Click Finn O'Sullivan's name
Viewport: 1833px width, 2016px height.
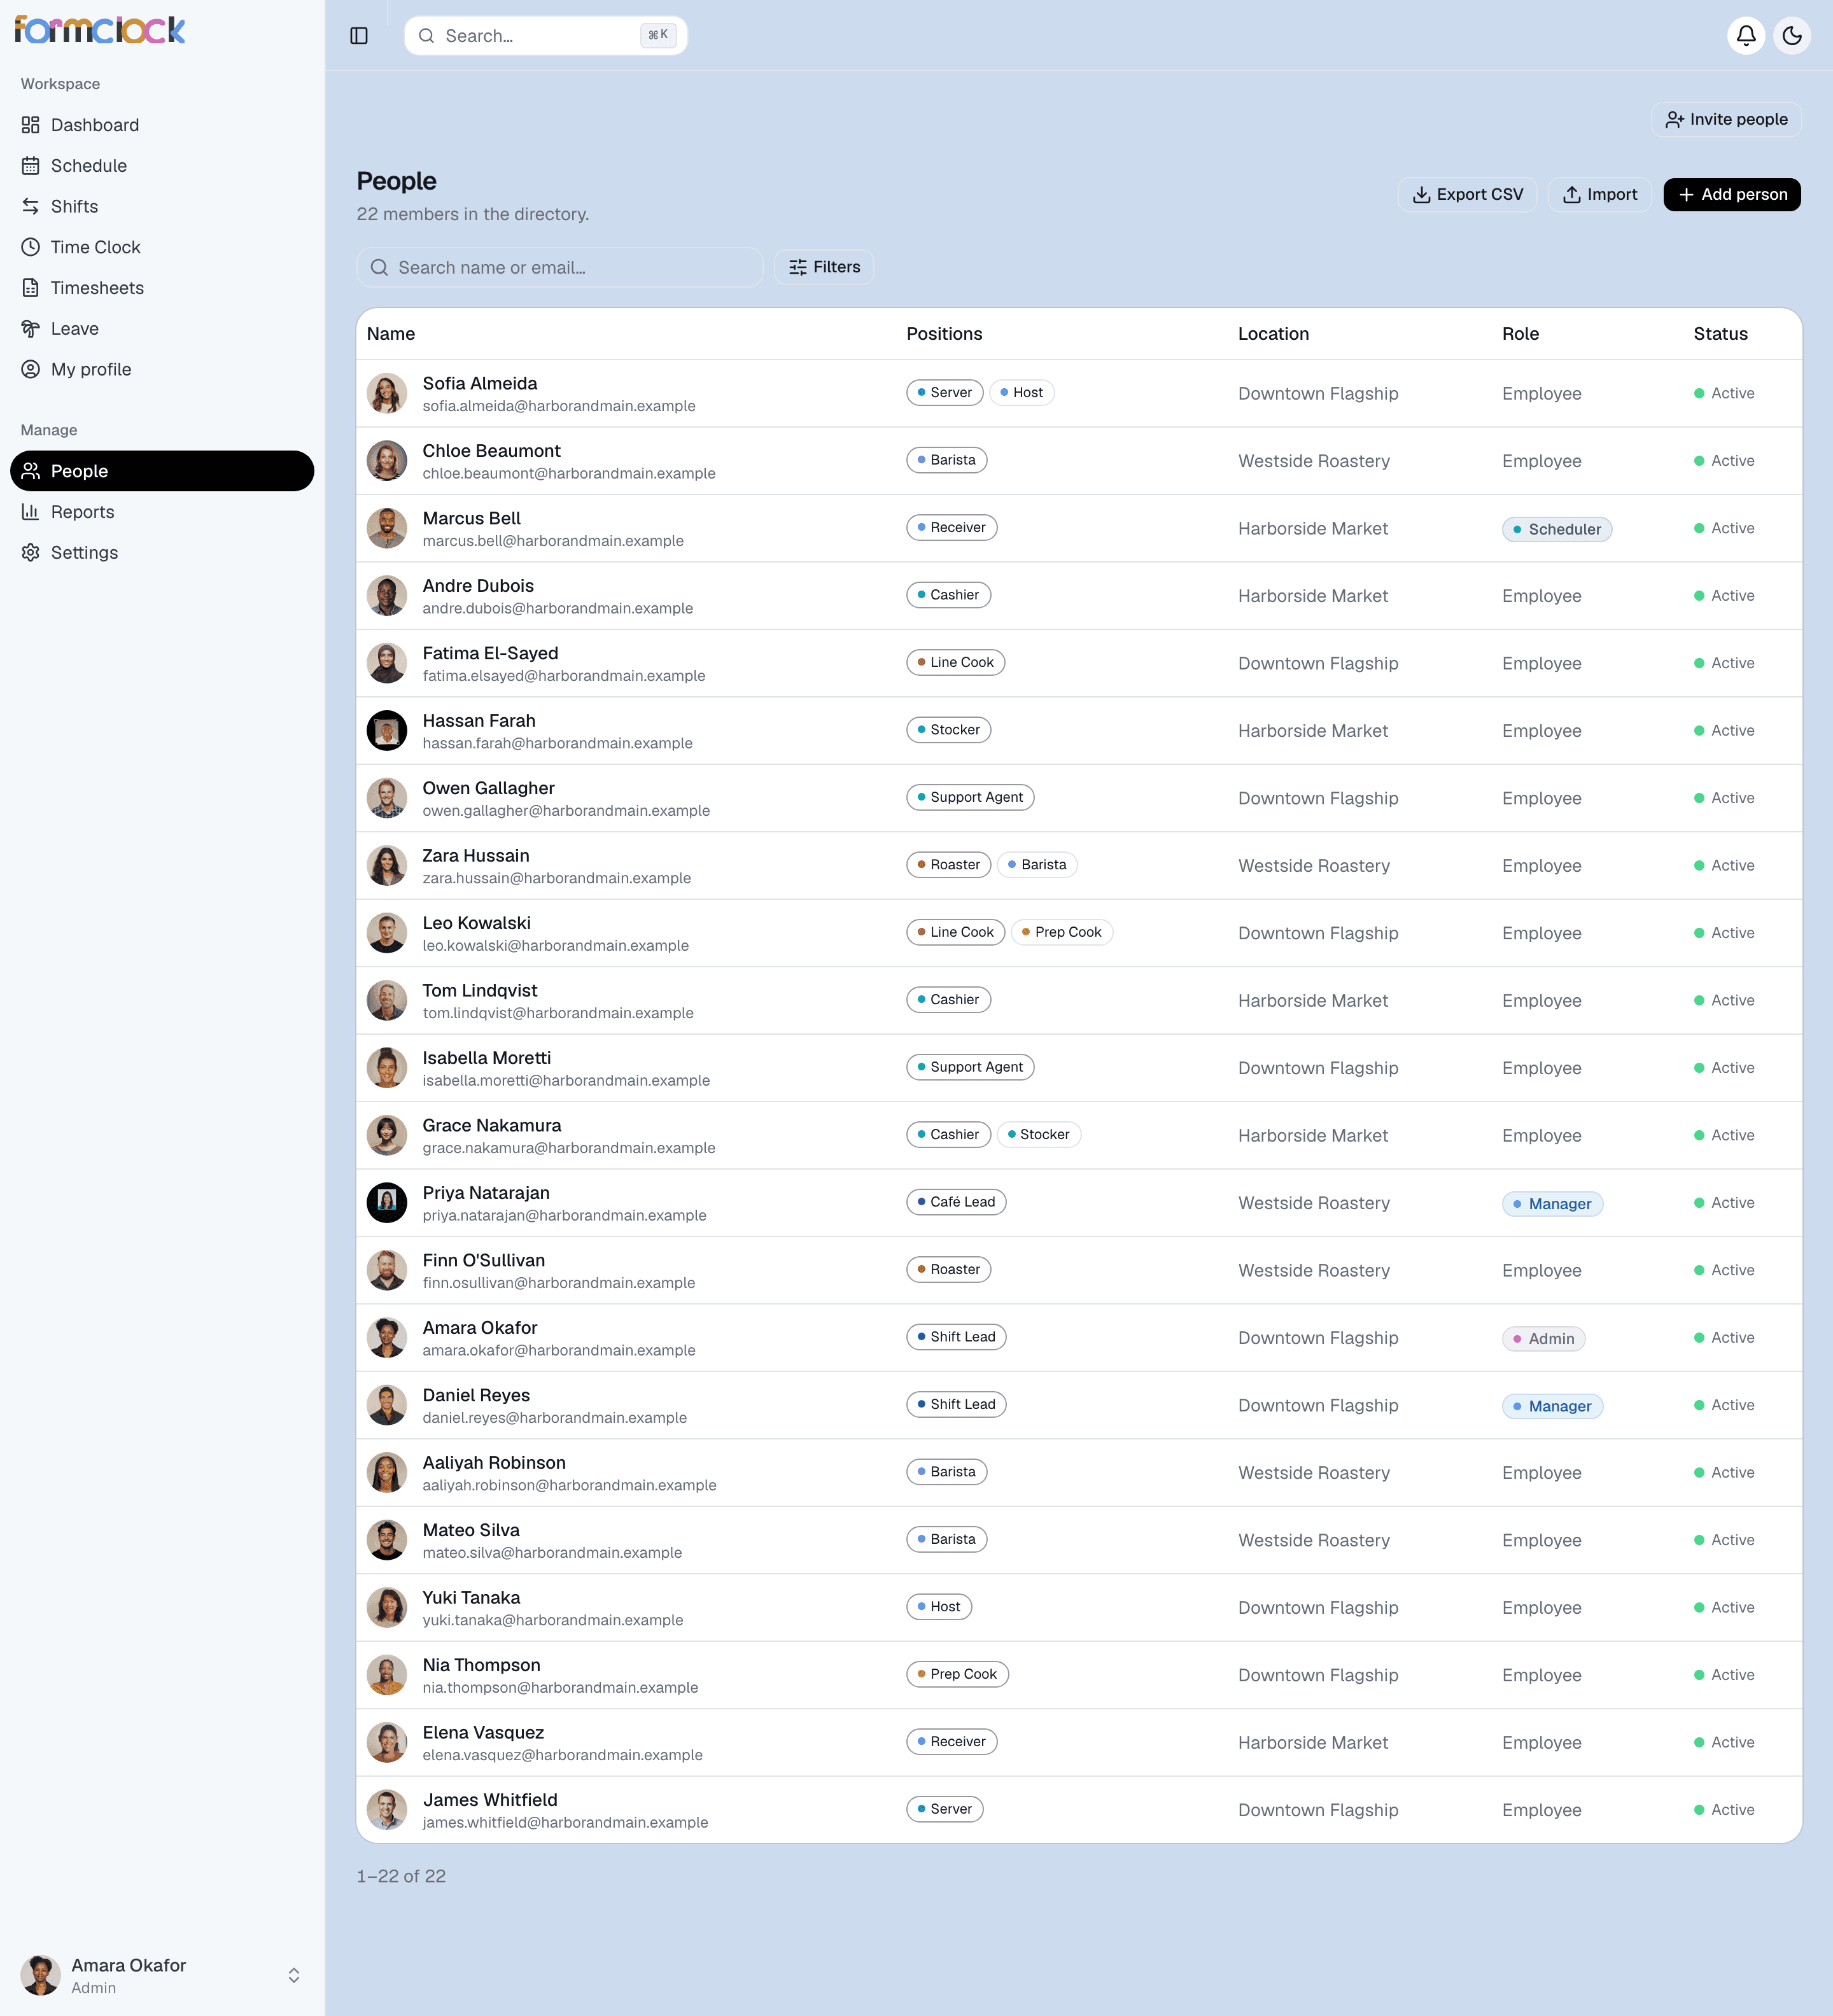483,1261
